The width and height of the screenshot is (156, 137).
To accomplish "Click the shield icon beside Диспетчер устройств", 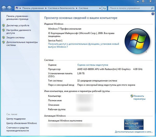I will (3, 25).
